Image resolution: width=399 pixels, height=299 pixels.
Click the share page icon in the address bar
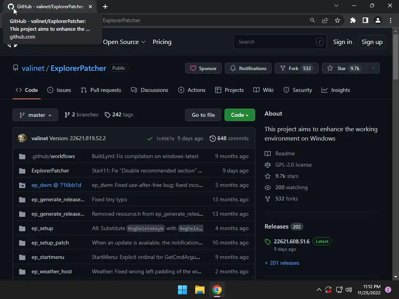[325, 20]
